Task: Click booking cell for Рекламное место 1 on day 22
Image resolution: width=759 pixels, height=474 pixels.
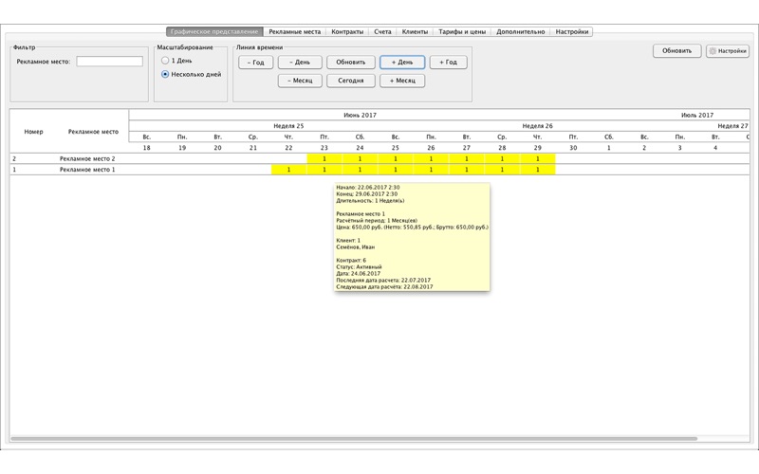Action: 289,170
